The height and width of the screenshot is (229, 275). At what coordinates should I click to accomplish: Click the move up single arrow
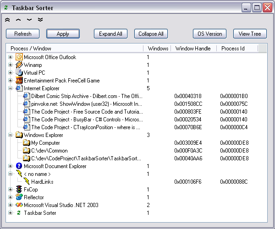[18, 20]
